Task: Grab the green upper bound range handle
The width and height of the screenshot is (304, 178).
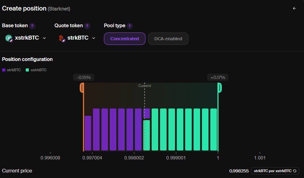Action: [x=220, y=88]
